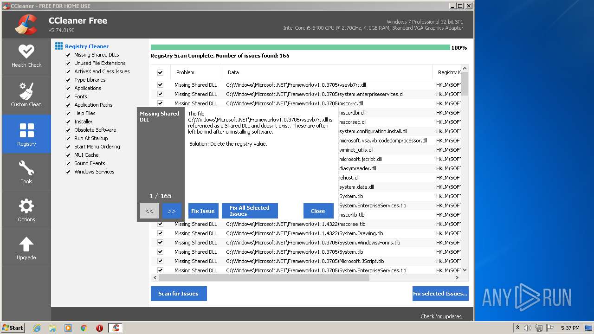Sort by the Registry Key column header
The width and height of the screenshot is (594, 334).
[447, 72]
